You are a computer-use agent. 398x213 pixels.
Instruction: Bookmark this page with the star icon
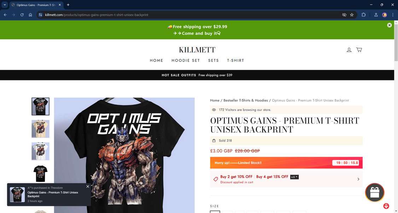pyautogui.click(x=352, y=15)
